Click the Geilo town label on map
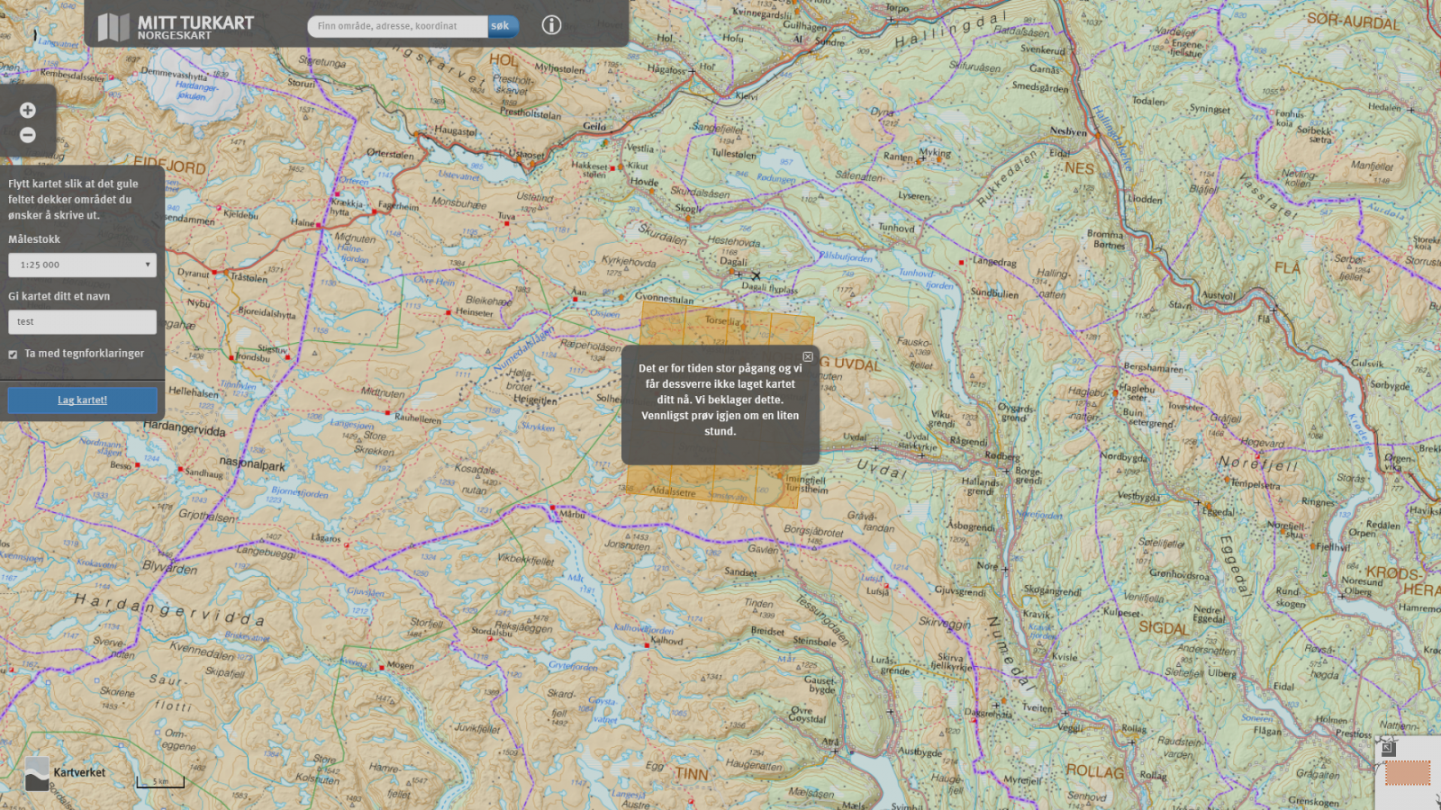 [594, 126]
